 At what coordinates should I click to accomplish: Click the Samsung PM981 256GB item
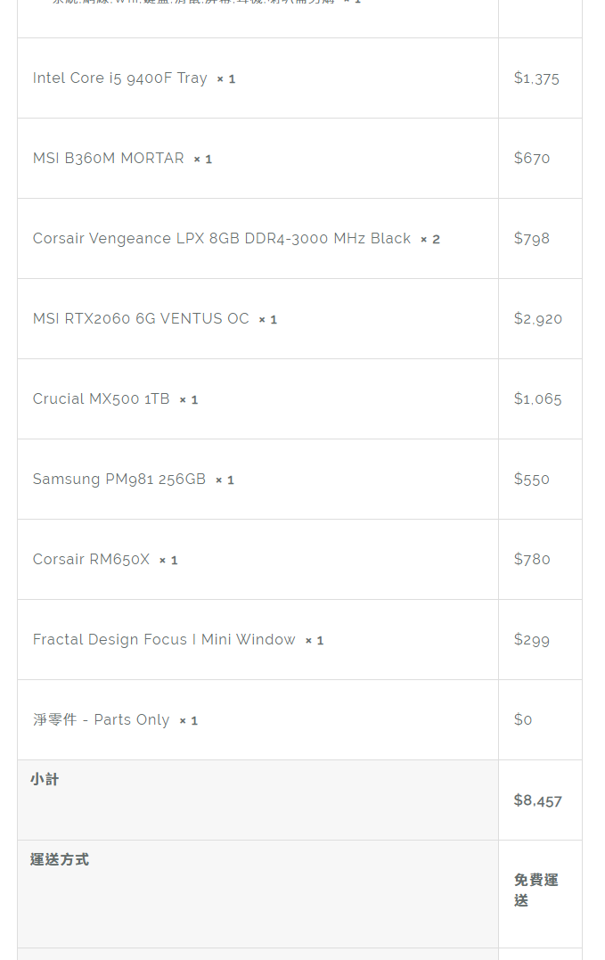pyautogui.click(x=119, y=480)
